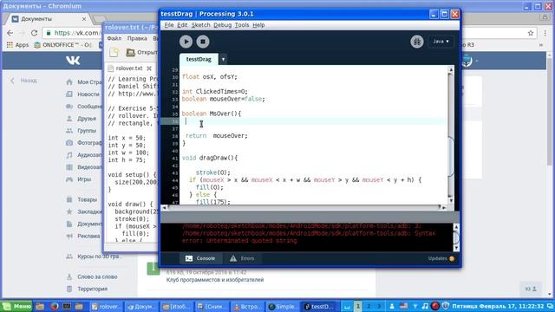This screenshot has height=312, width=555.
Task: Open the terminal icon on the taskbar
Action: point(67,306)
